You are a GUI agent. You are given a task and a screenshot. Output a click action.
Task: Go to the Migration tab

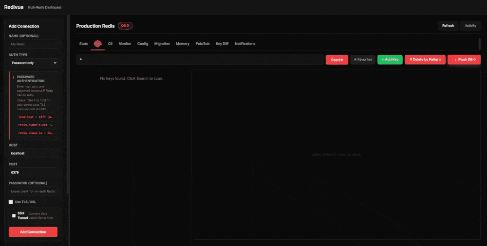[162, 44]
